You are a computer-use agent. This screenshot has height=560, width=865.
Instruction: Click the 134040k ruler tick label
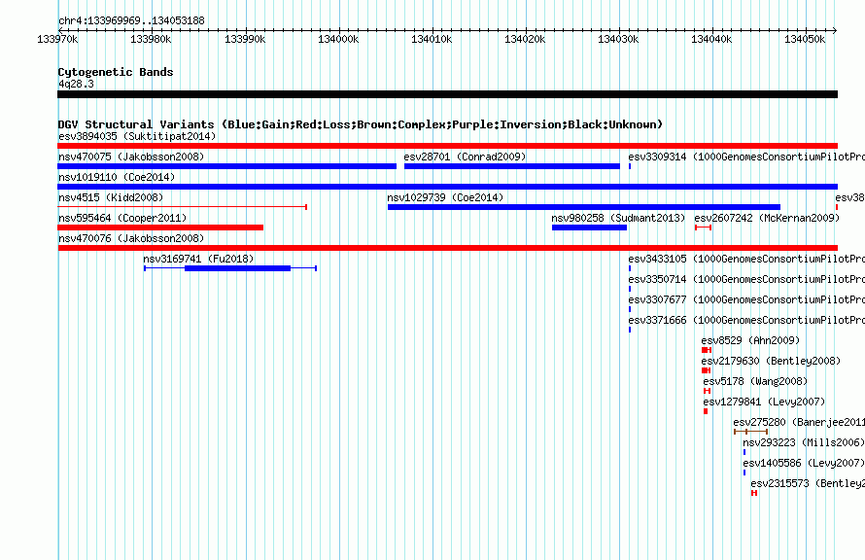click(x=711, y=39)
